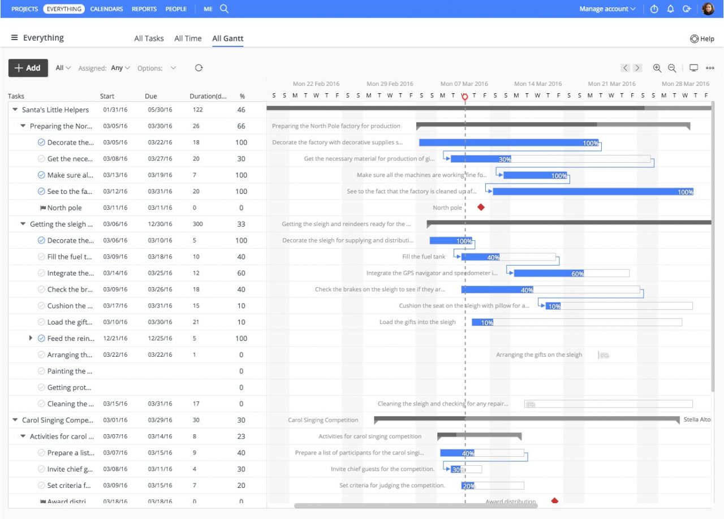Zoom out on the Gantt timeline
724x519 pixels.
point(671,68)
